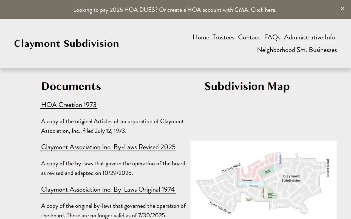This screenshot has height=219, width=351.
Task: View the FAQs page
Action: tap(272, 37)
